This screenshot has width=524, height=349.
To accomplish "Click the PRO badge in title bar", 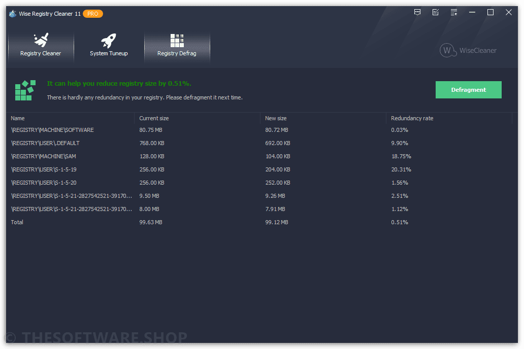I will (x=92, y=14).
